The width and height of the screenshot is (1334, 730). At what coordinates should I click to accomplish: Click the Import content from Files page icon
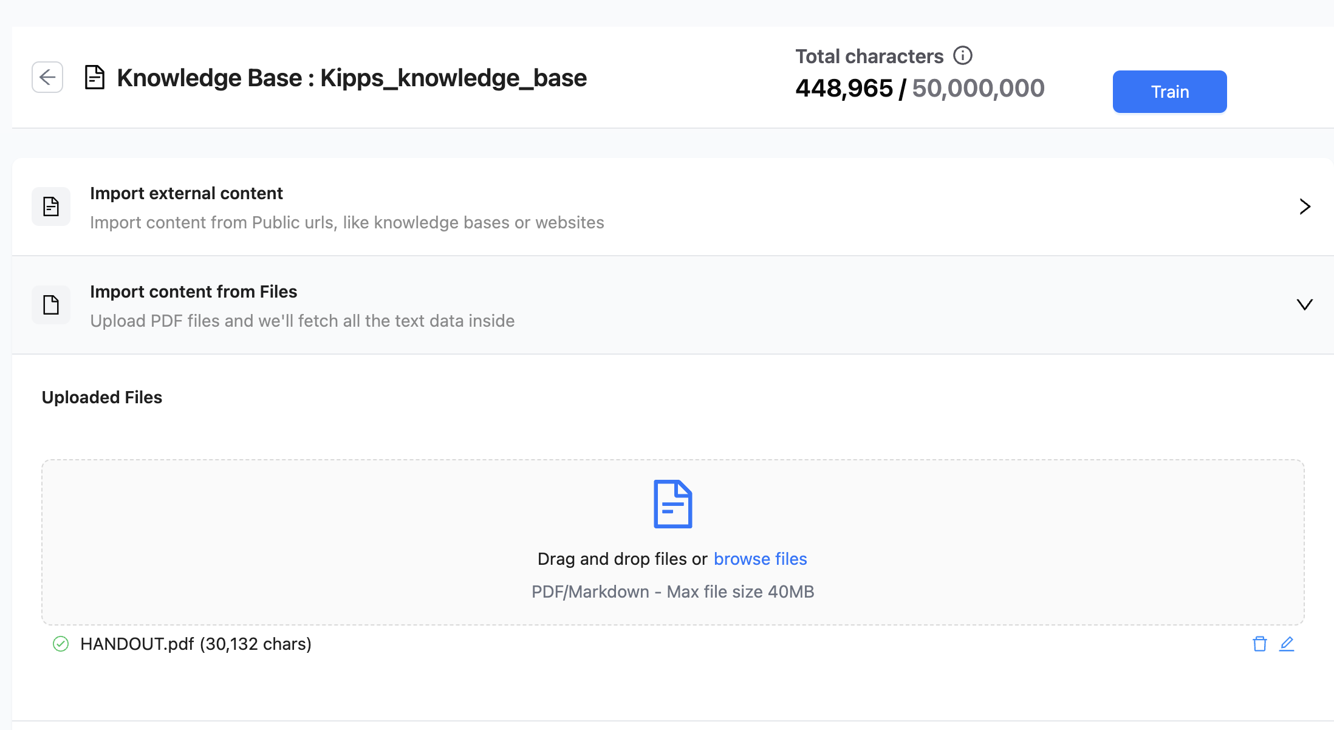51,305
